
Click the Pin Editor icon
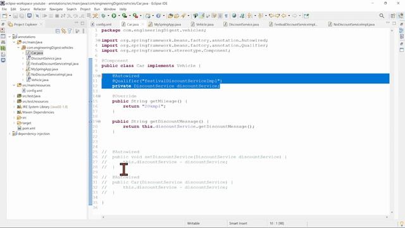pyautogui.click(x=306, y=16)
